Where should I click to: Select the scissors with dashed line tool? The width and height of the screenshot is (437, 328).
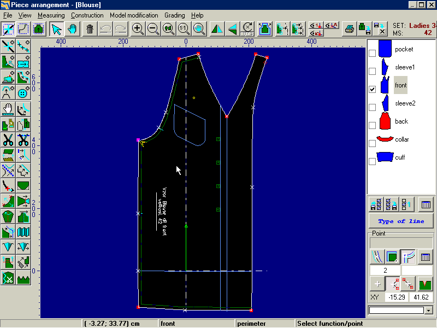pyautogui.click(x=23, y=140)
